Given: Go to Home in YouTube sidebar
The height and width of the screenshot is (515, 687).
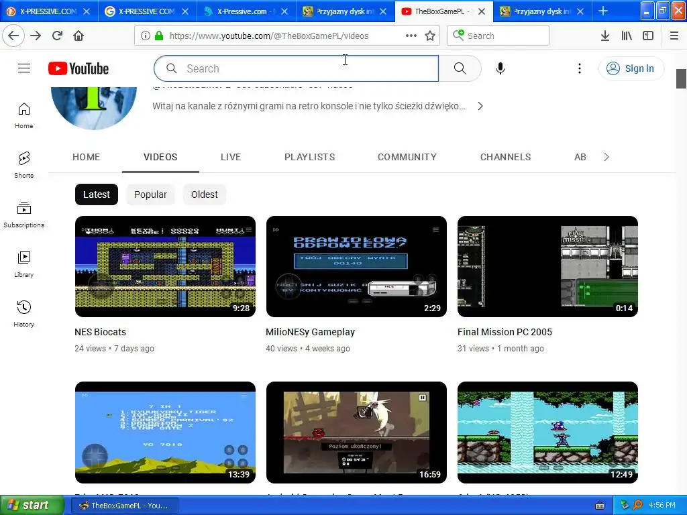Looking at the screenshot, I should tap(24, 115).
